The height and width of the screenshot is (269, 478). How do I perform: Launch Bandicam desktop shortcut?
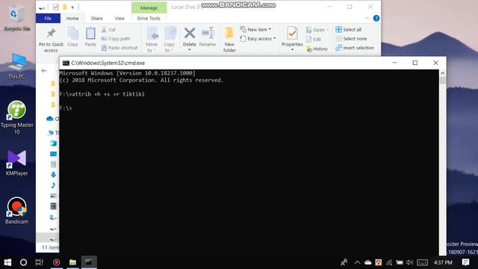(16, 211)
